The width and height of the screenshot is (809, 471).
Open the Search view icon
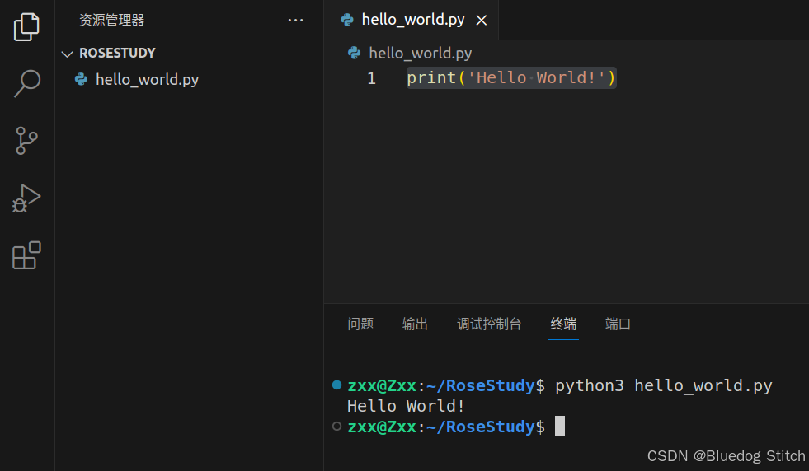pos(26,83)
